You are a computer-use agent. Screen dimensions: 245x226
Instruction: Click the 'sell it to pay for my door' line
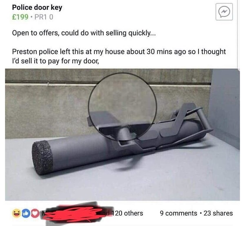coord(56,61)
